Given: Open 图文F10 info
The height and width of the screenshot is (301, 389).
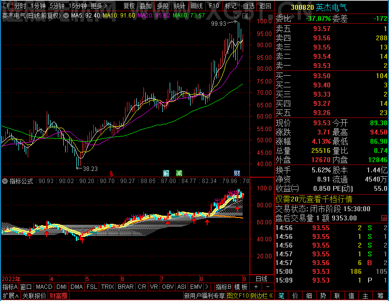Looking at the screenshot, I should pyautogui.click(x=238, y=296).
